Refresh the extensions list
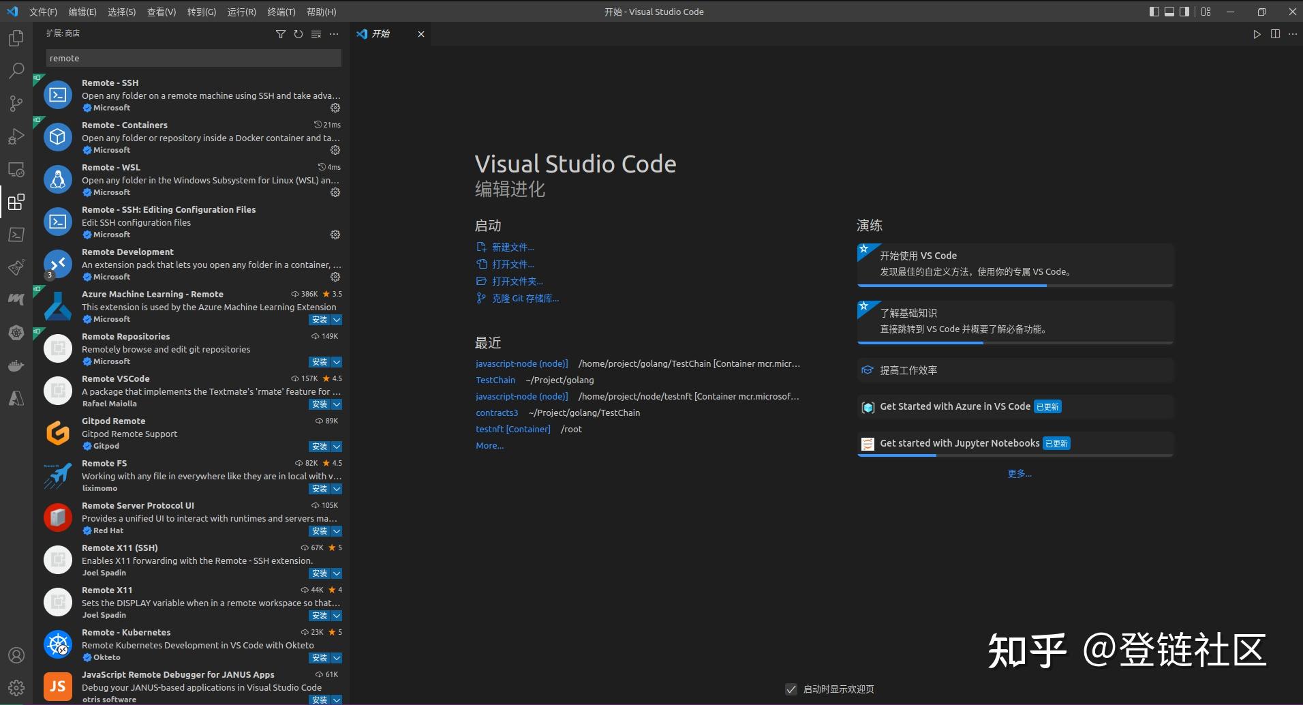This screenshot has height=705, width=1303. [x=298, y=33]
